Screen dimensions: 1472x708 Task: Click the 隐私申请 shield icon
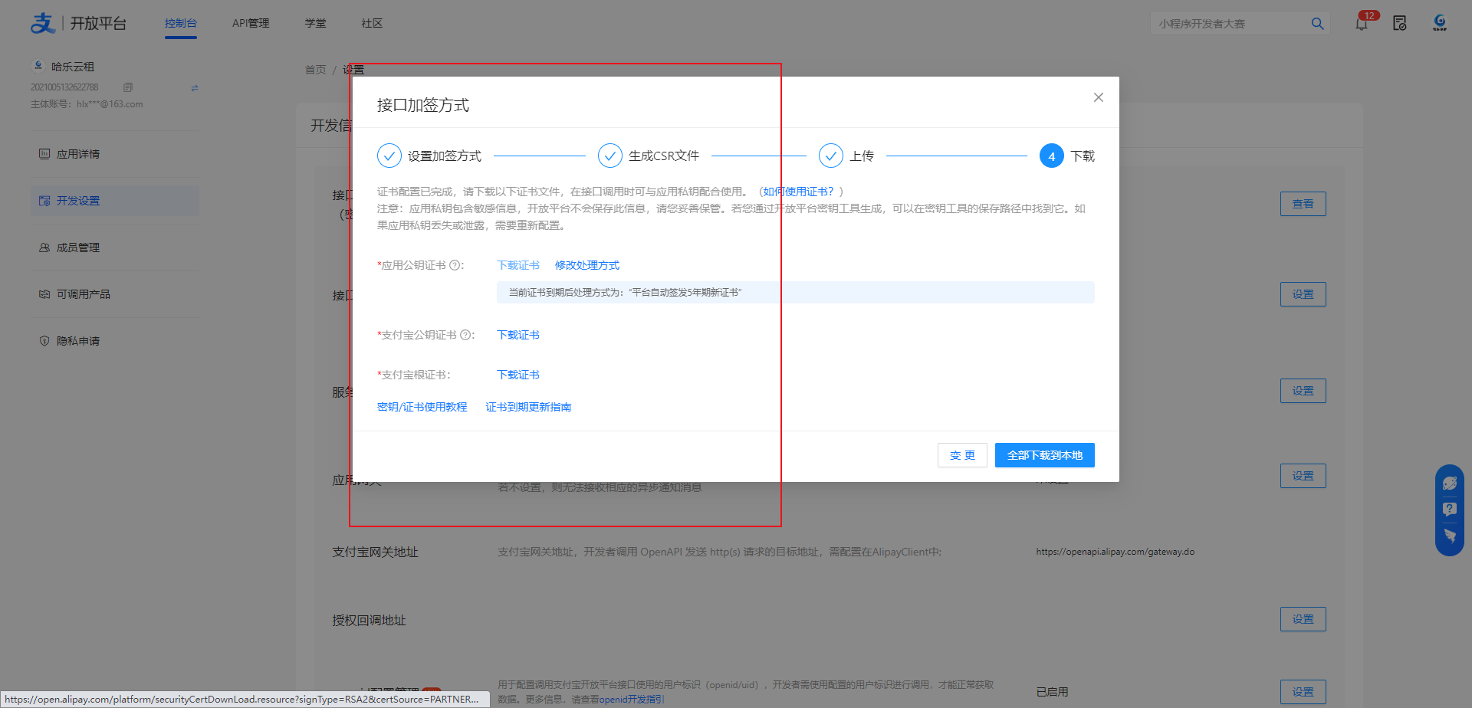44,341
